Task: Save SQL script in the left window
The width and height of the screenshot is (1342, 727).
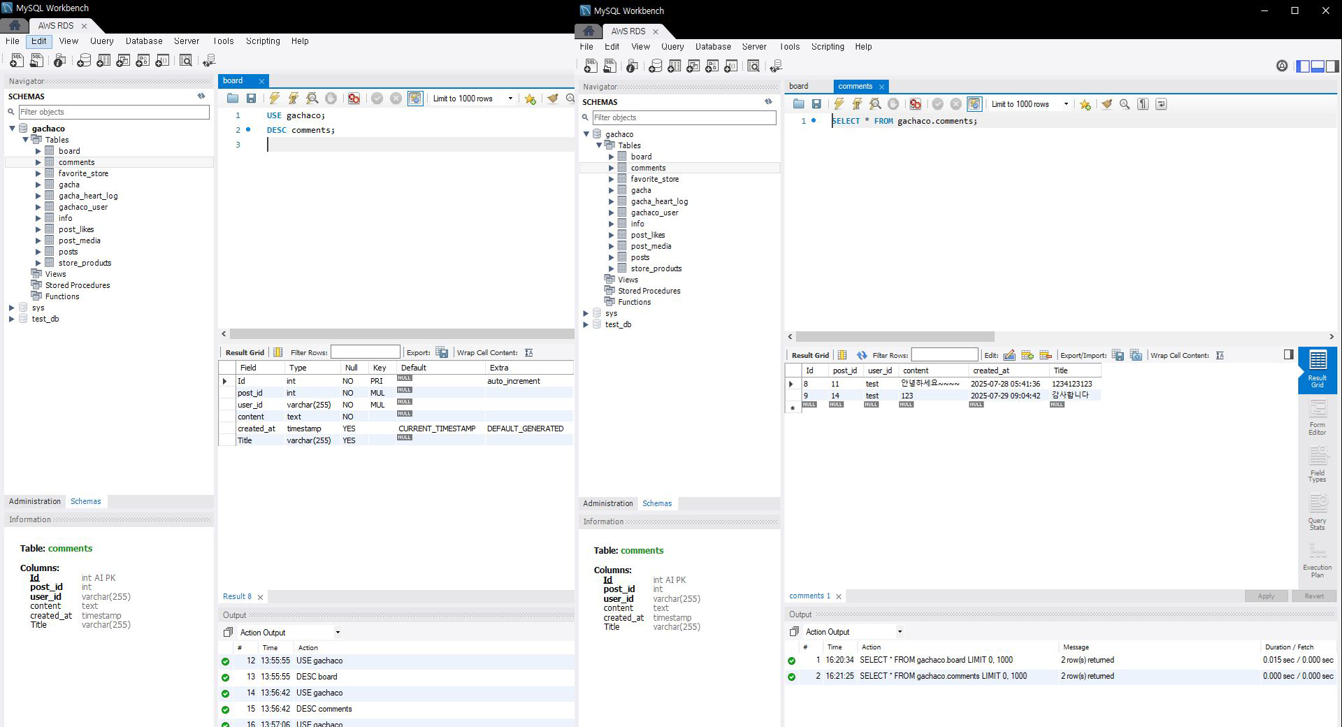Action: [x=251, y=99]
